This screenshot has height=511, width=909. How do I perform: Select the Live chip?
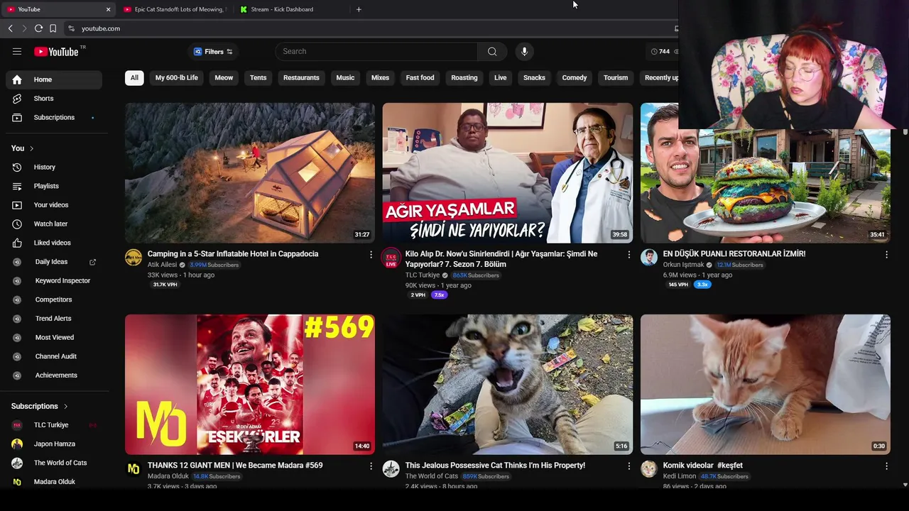(500, 77)
